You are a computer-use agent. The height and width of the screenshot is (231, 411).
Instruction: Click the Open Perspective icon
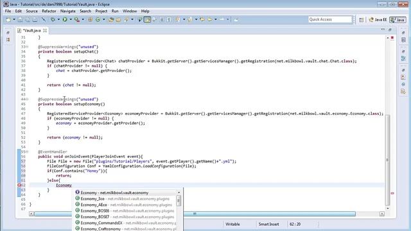pyautogui.click(x=361, y=20)
